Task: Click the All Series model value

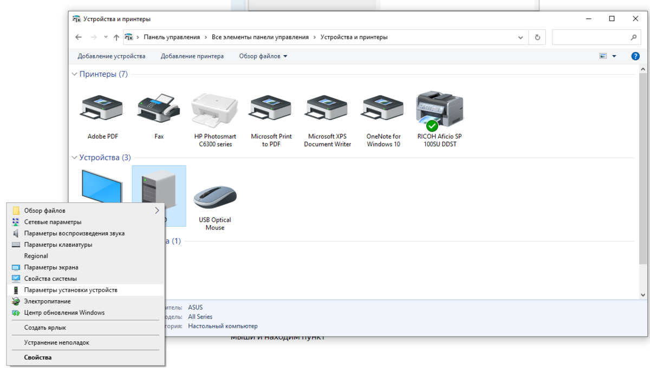Action: pyautogui.click(x=200, y=316)
